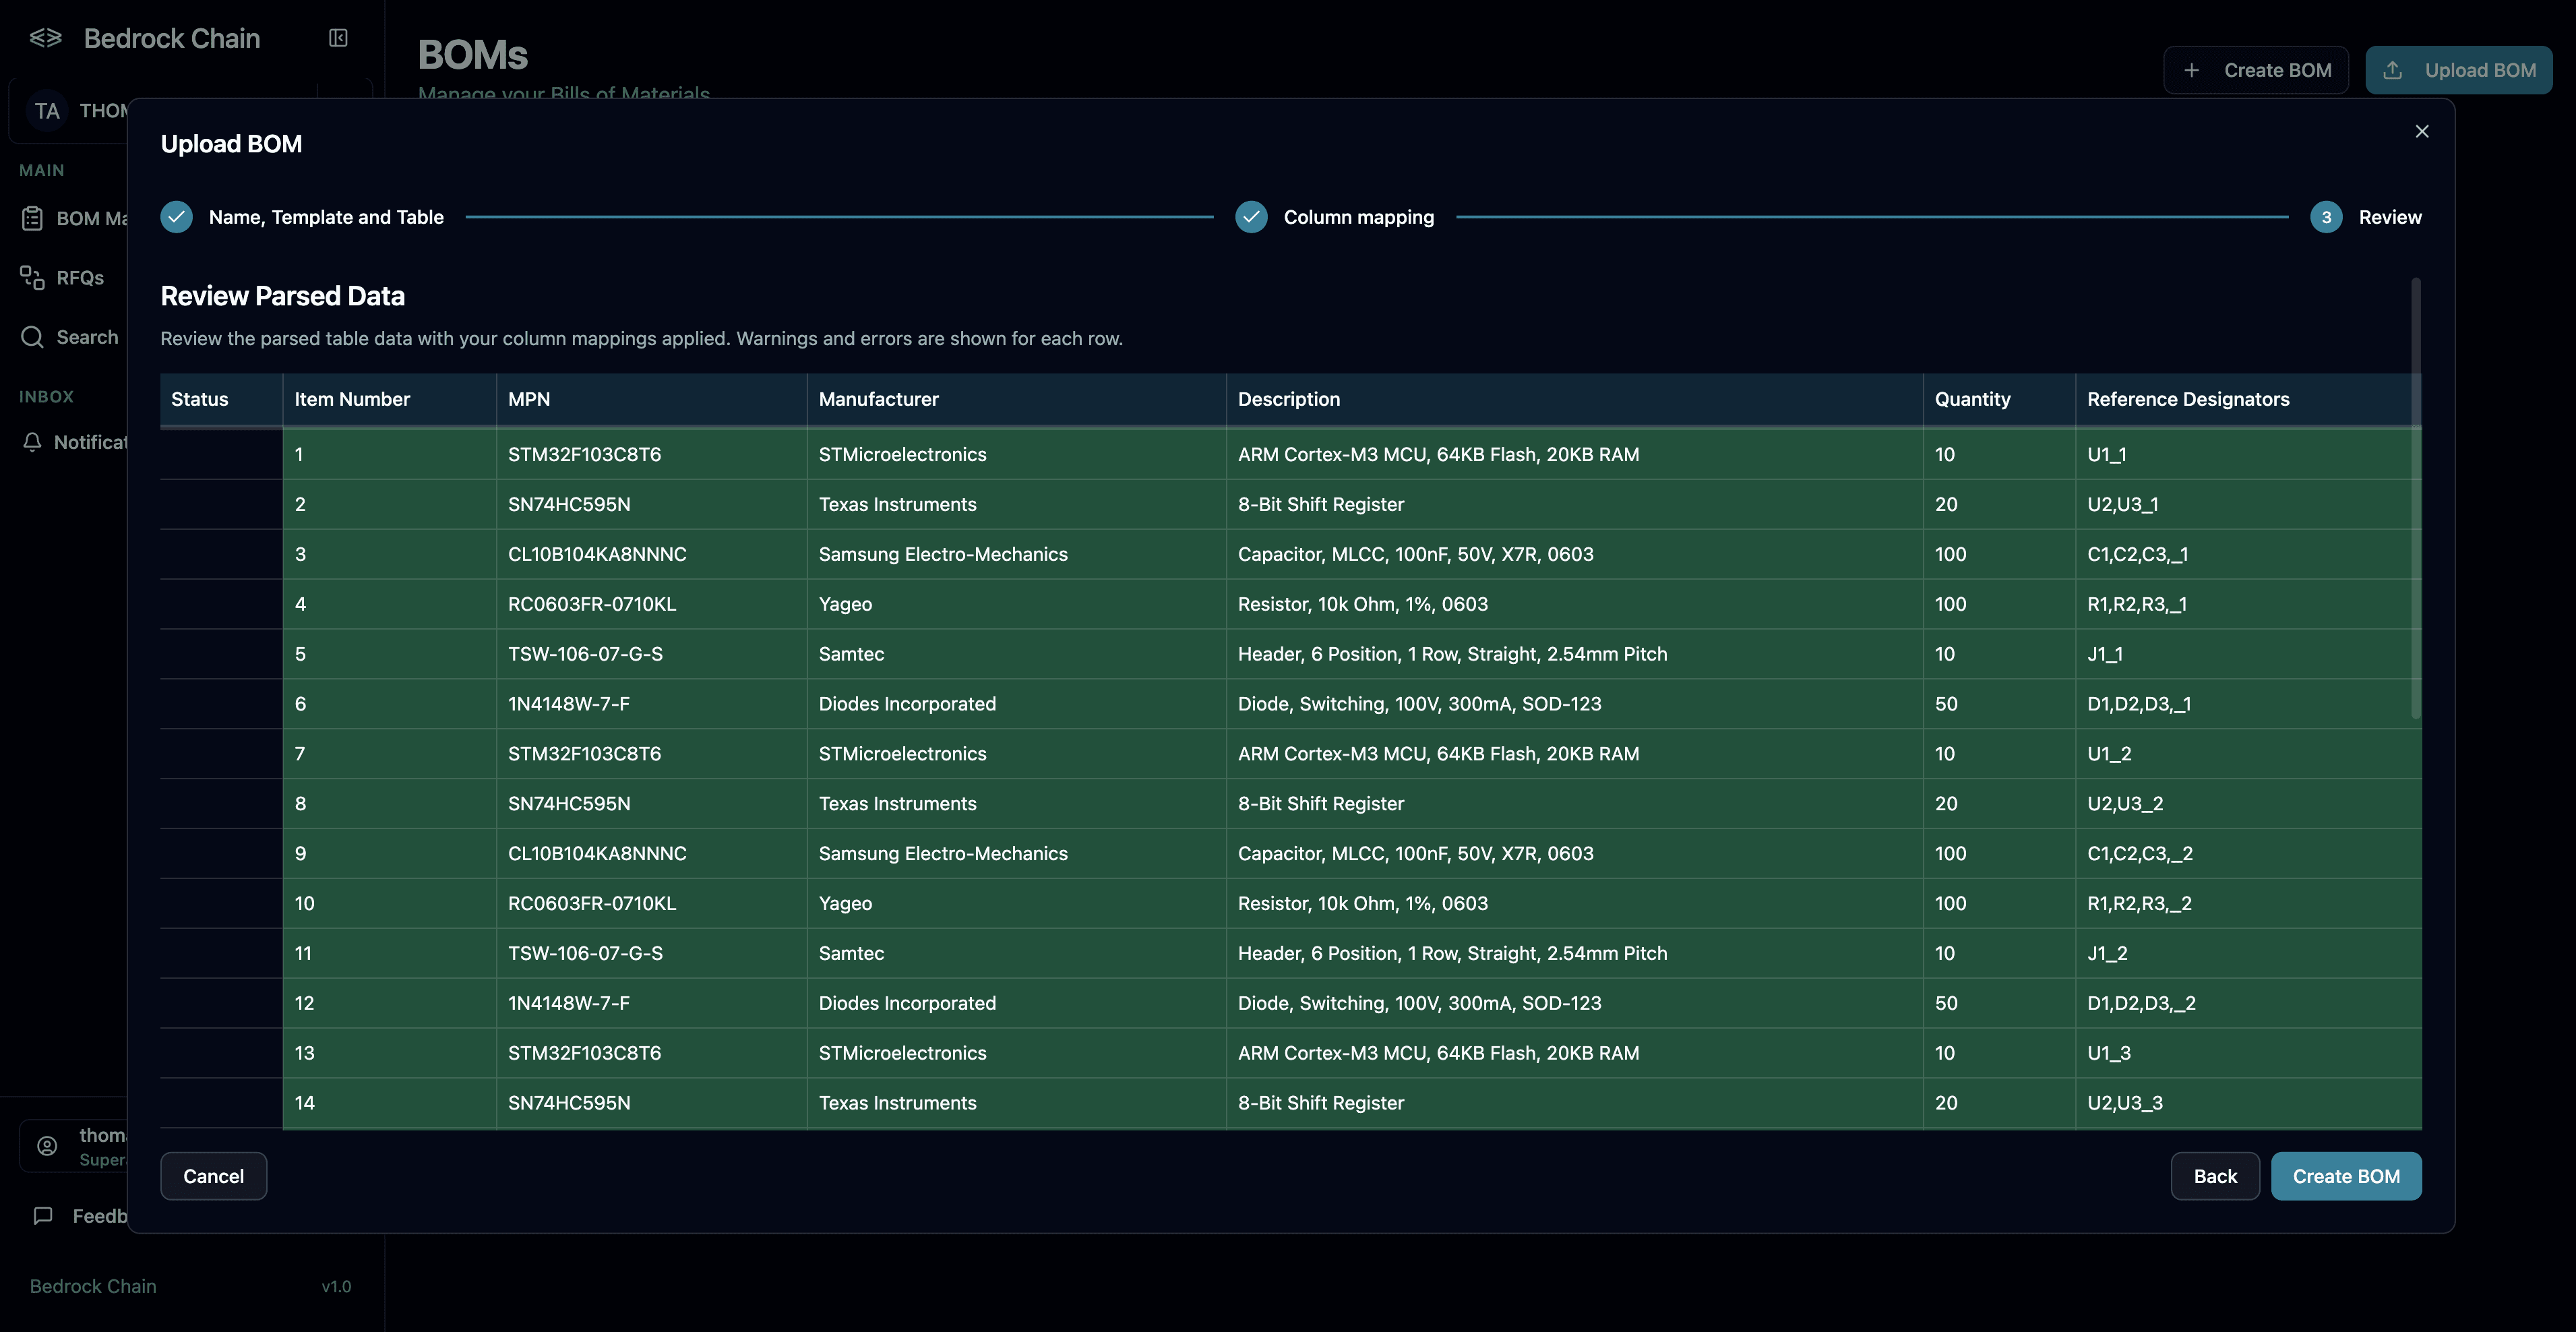Click the MPN column header
This screenshot has height=1332, width=2576.
[529, 399]
